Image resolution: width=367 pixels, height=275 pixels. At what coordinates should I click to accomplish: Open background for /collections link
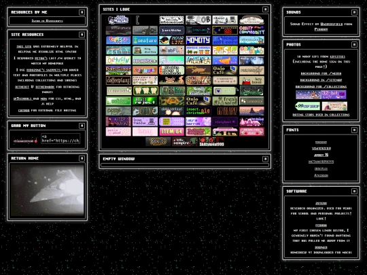(321, 86)
